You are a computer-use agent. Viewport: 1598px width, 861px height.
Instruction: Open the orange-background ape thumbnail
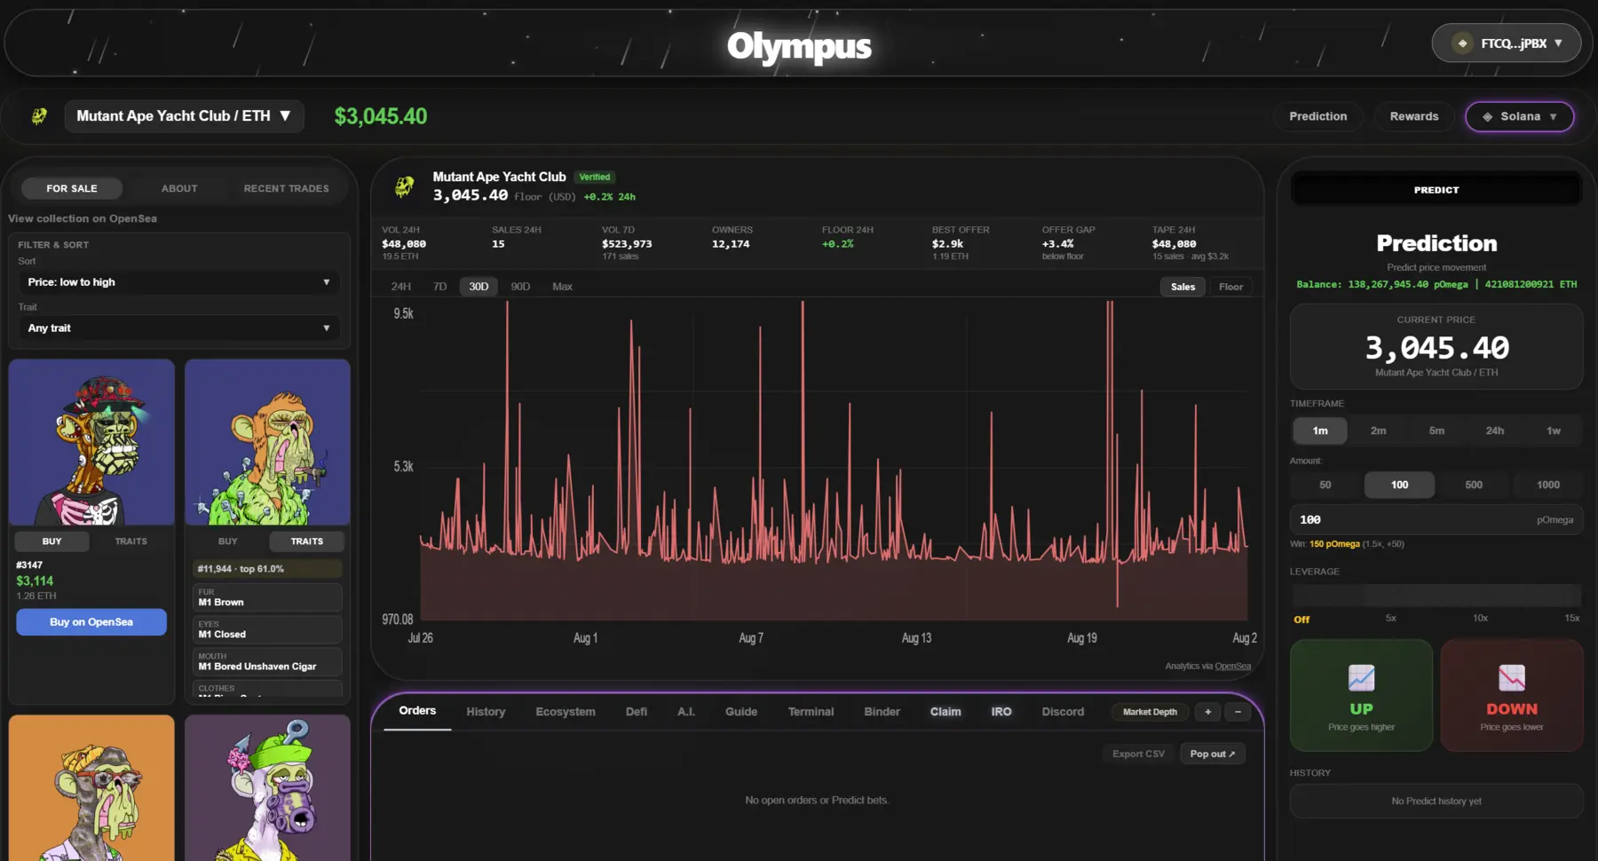[x=91, y=788]
